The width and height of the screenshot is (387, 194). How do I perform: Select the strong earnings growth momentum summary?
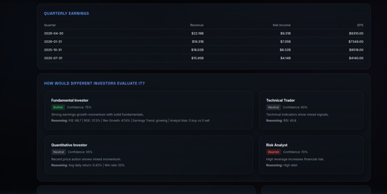[x=97, y=114]
